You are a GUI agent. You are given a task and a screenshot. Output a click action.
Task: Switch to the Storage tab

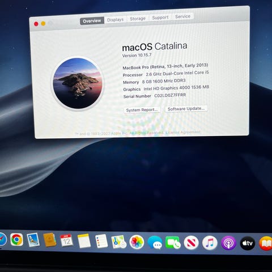138,19
